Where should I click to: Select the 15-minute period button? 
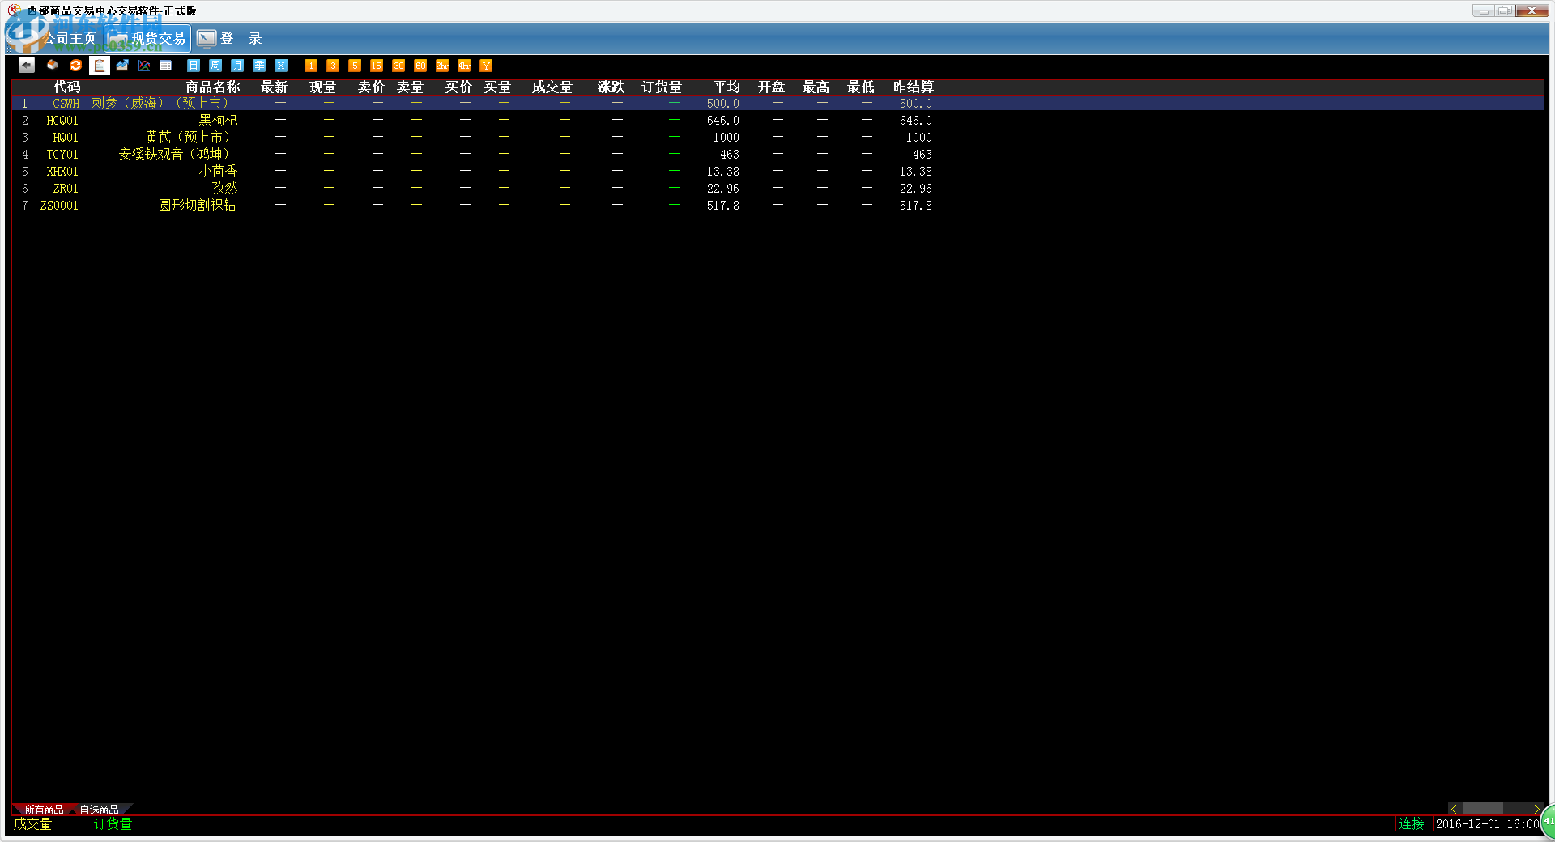click(x=377, y=66)
